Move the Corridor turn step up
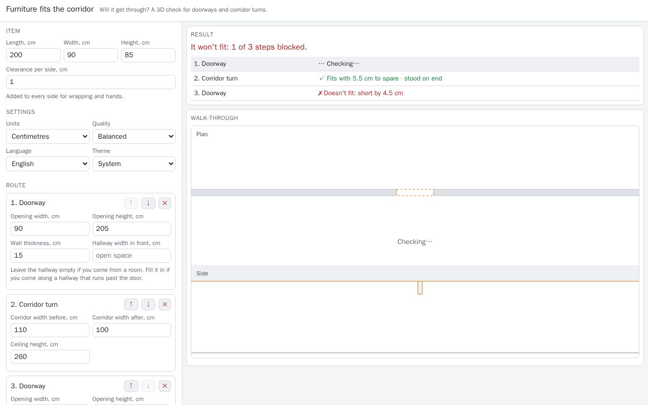Screen dimensions: 648x405 point(131,304)
